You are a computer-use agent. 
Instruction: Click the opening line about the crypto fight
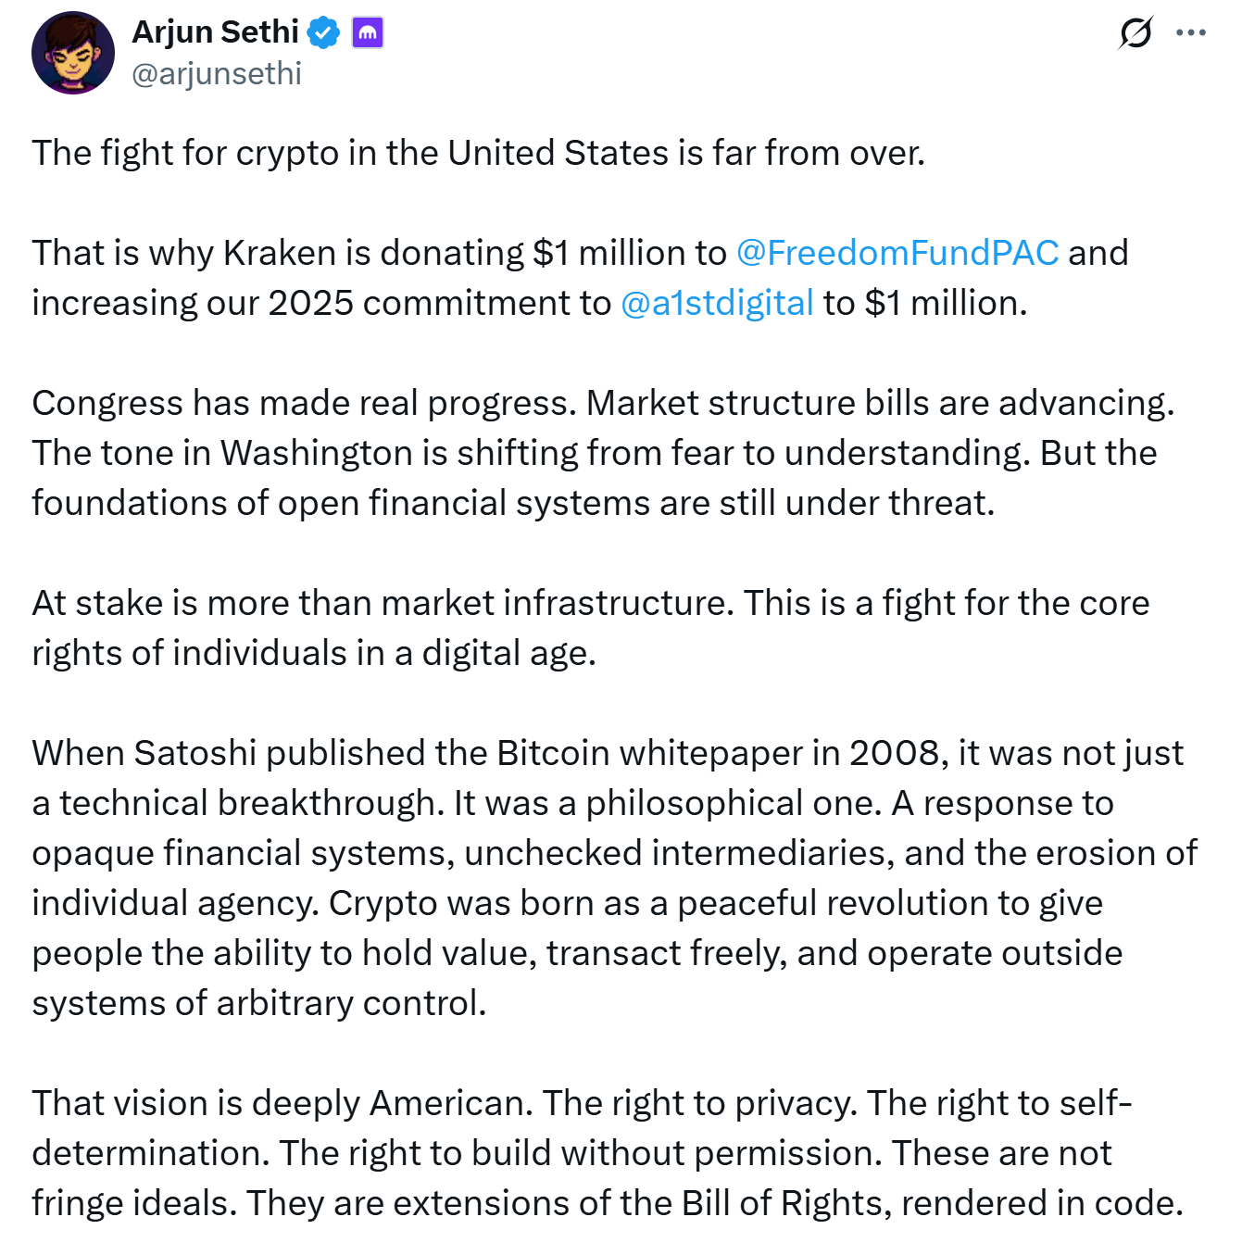coord(478,153)
